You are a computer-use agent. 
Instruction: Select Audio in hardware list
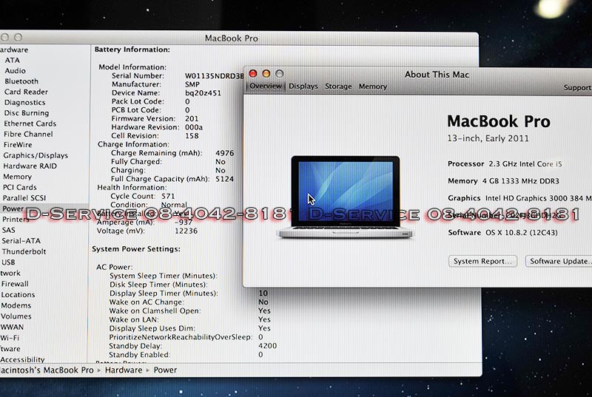[15, 71]
